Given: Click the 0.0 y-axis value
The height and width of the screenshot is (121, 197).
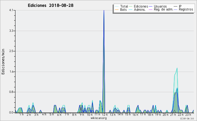Looking at the screenshot, I should click(11, 112).
